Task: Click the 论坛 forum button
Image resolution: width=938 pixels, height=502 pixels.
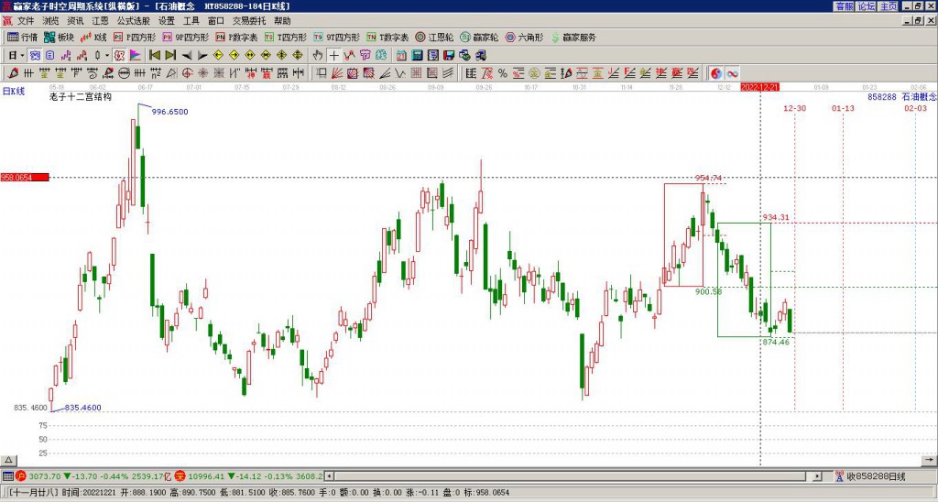Action: pyautogui.click(x=867, y=6)
